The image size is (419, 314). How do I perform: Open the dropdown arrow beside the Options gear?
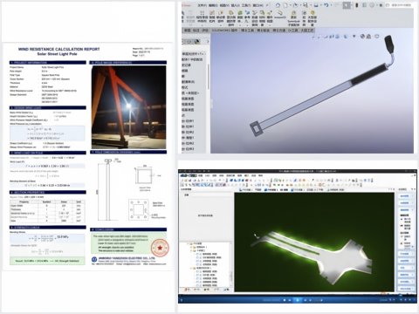376,5
